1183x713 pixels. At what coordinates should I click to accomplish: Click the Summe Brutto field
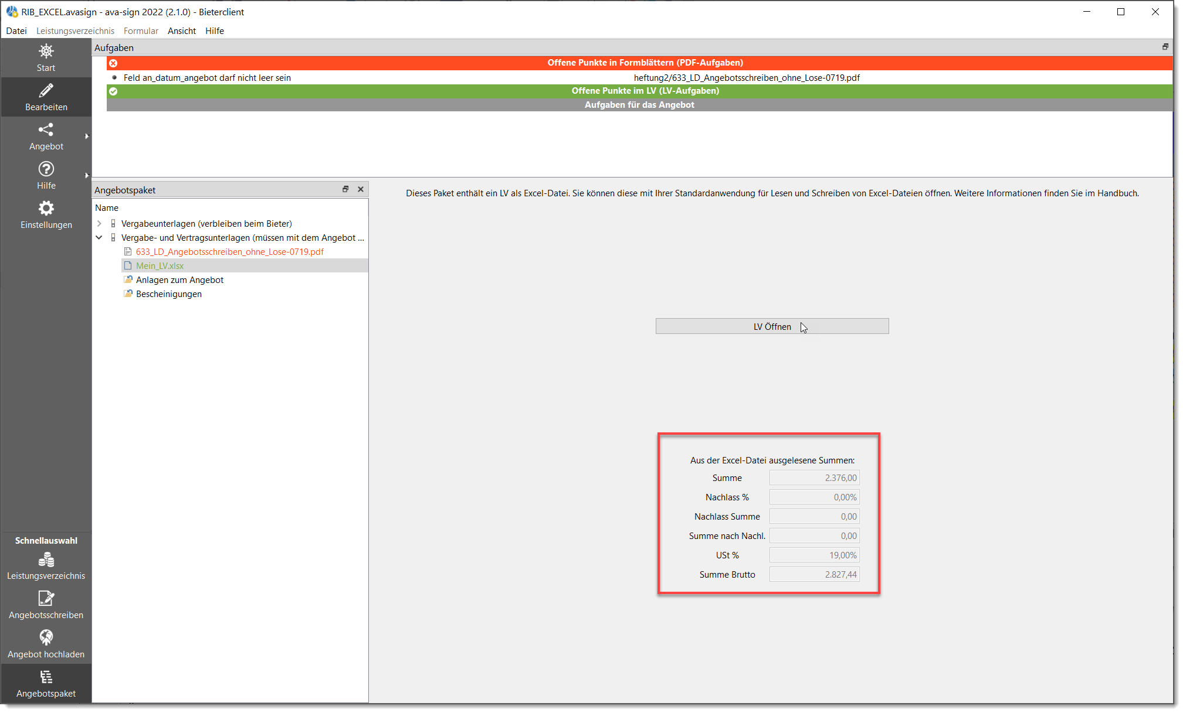pyautogui.click(x=814, y=574)
